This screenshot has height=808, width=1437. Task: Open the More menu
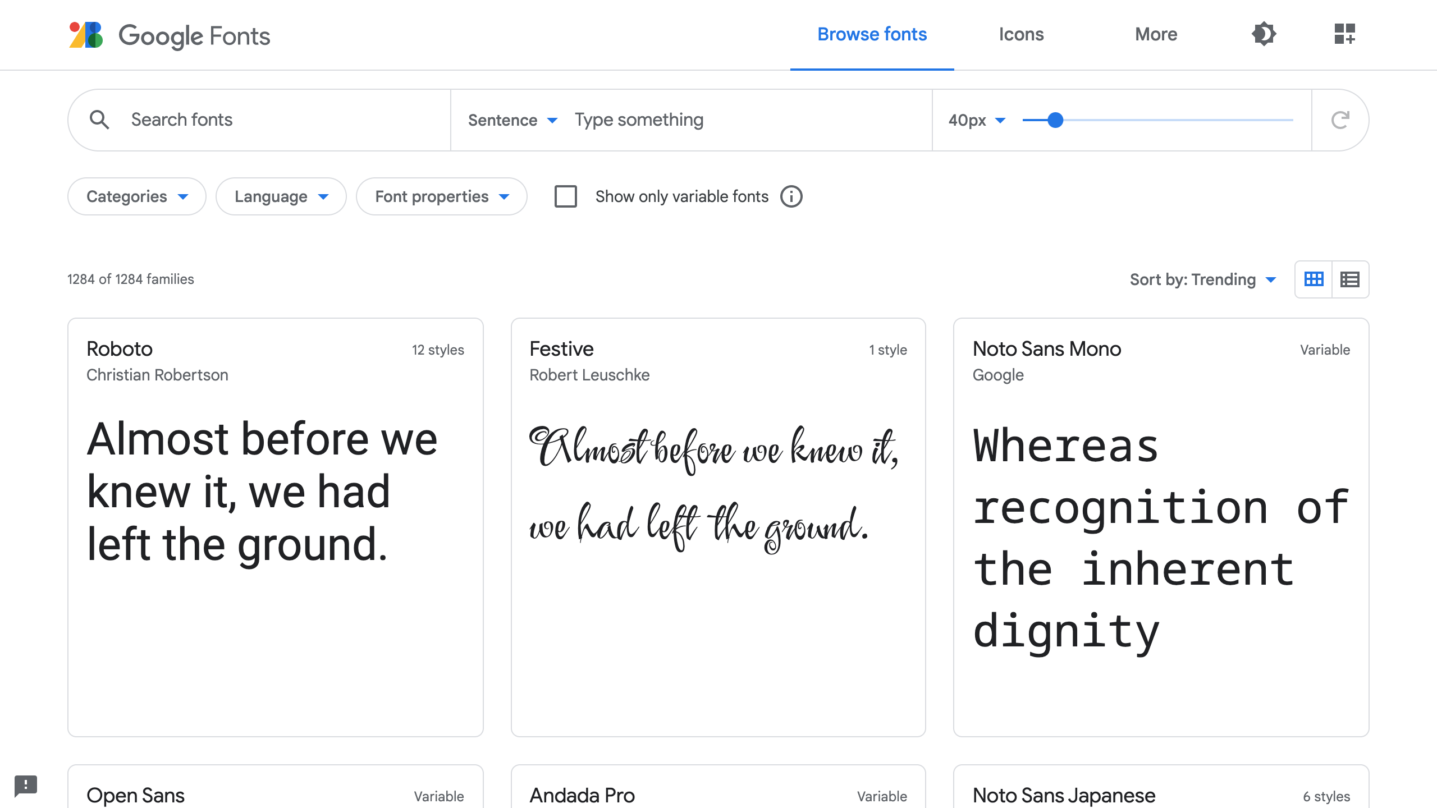pyautogui.click(x=1156, y=34)
